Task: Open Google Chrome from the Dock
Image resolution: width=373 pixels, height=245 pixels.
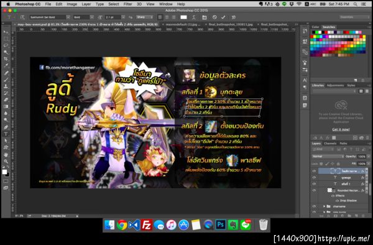Action: [x=122, y=224]
